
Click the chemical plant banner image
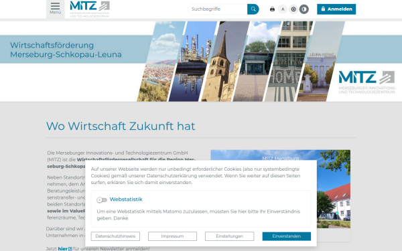click(192, 62)
